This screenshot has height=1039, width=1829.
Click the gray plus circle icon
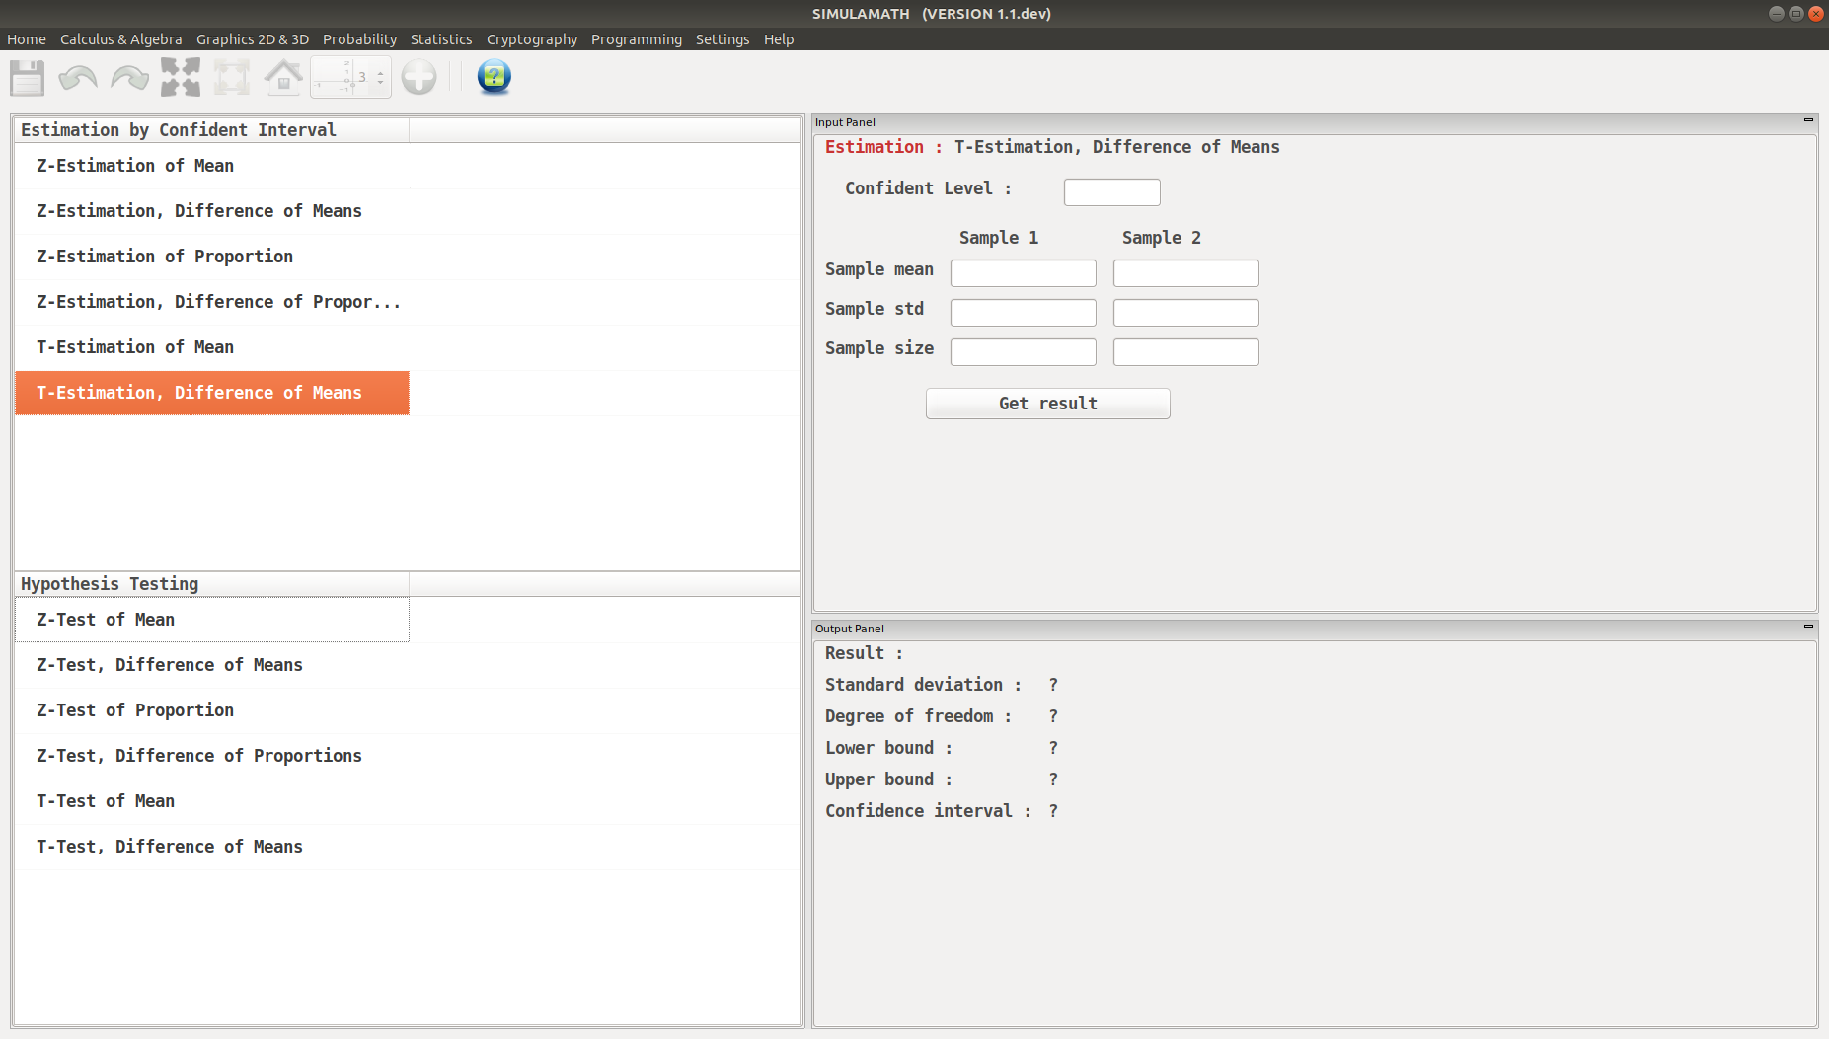419,77
